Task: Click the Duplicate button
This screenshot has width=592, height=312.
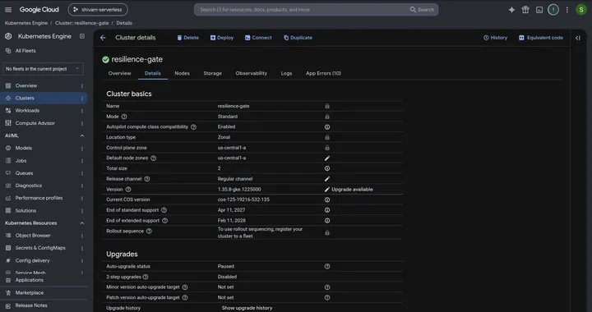Action: (x=298, y=38)
